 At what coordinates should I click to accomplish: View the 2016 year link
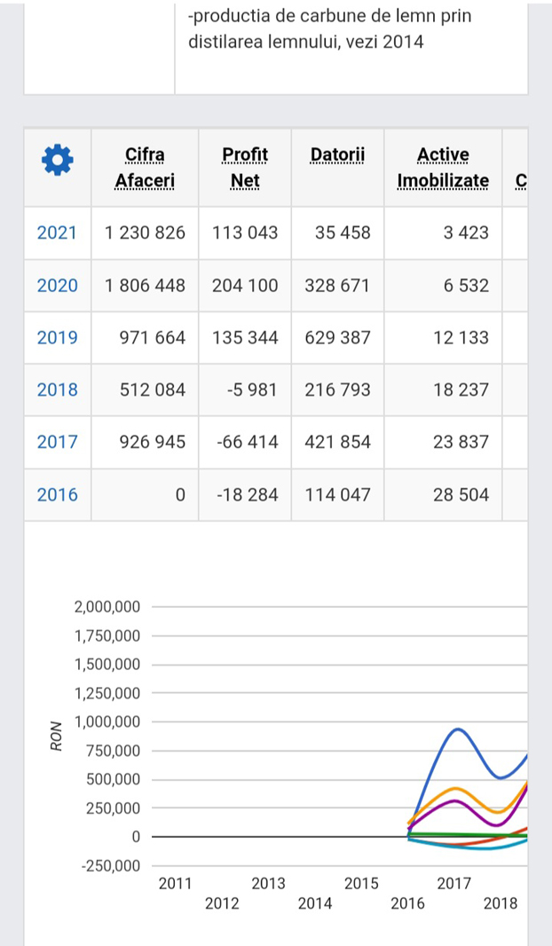(x=57, y=494)
